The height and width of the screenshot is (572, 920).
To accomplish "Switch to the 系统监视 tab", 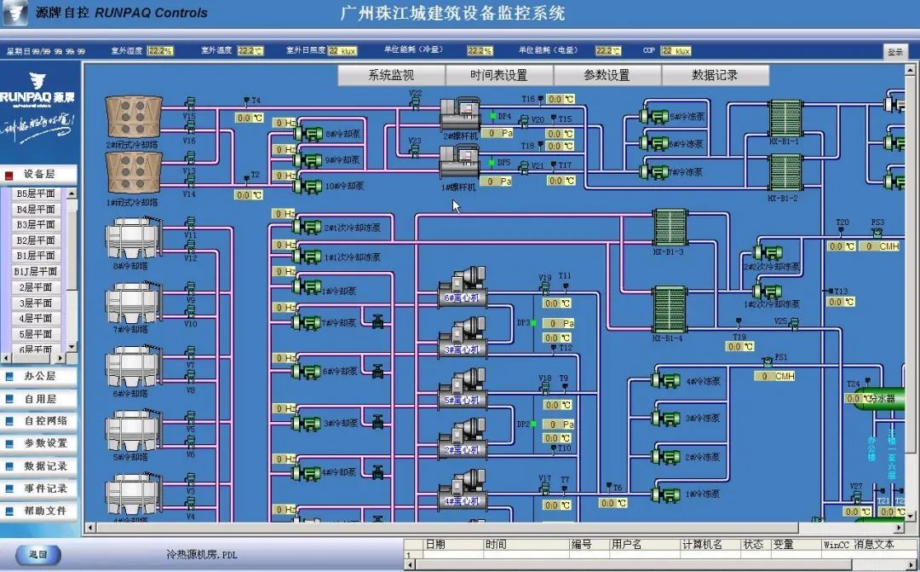I will pos(391,75).
